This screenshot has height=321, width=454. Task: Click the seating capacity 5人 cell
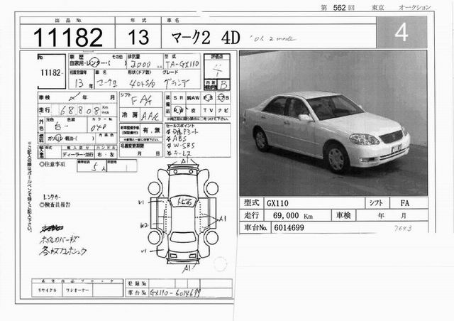tap(92, 166)
